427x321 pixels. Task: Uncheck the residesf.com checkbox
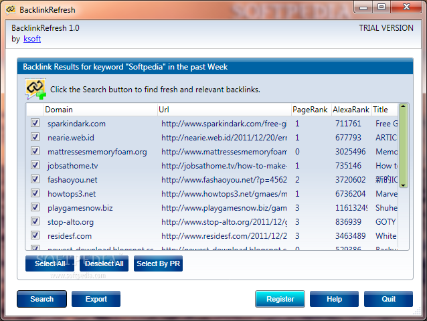[35, 235]
